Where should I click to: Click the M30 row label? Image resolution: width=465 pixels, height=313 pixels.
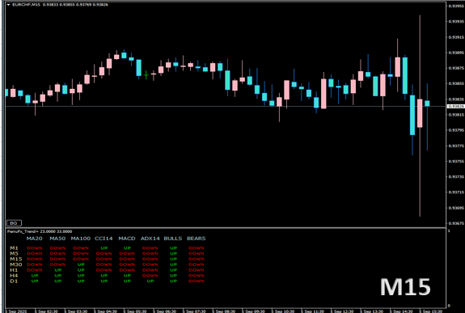point(16,264)
